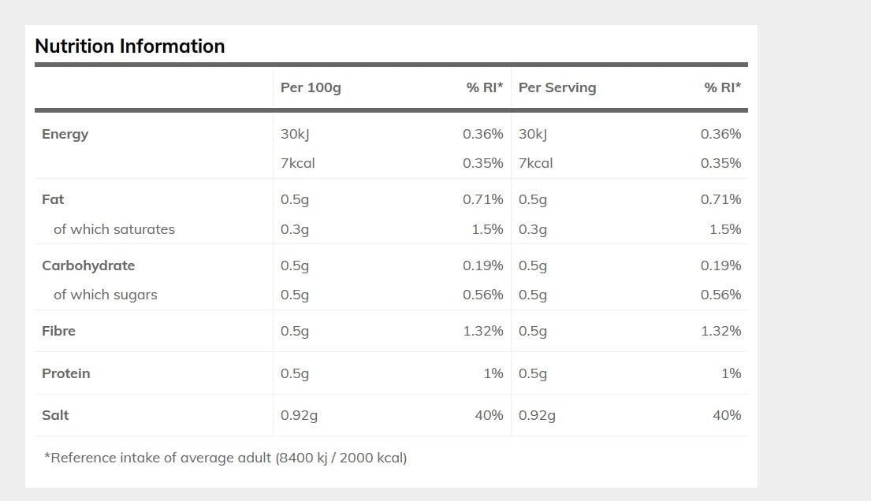Viewport: 871px width, 501px height.
Task: Click the Nutrition Information heading
Action: coord(130,46)
